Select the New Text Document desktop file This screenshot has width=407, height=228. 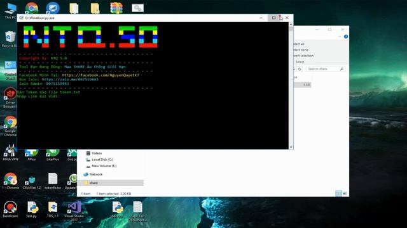click(137, 211)
